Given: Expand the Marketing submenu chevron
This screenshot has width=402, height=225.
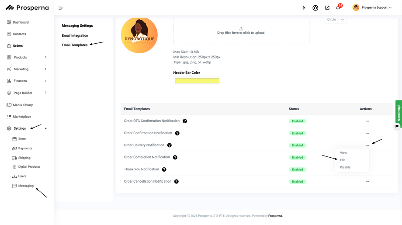Looking at the screenshot, I should 45,69.
